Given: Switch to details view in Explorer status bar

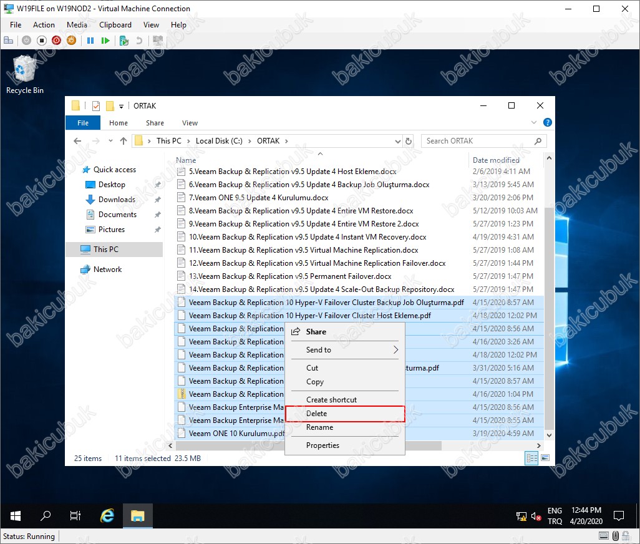Looking at the screenshot, I should (531, 458).
